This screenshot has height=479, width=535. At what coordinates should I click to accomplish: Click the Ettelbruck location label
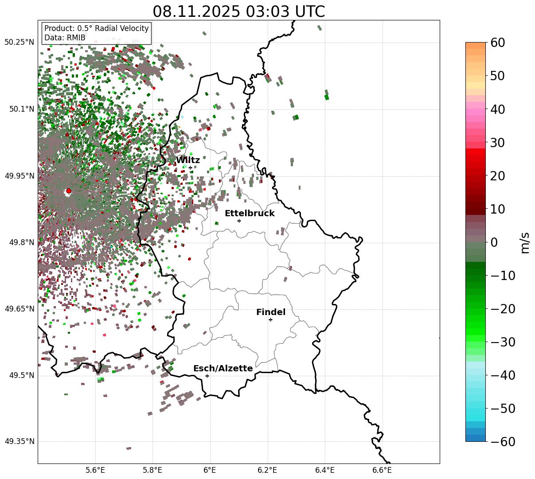(250, 214)
